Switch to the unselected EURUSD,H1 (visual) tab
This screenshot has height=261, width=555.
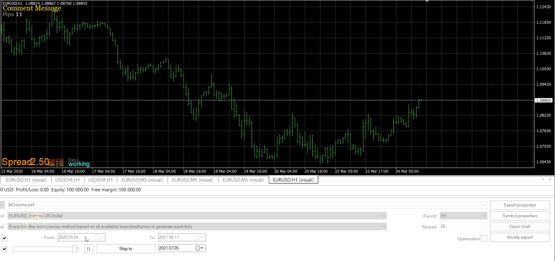coord(26,180)
